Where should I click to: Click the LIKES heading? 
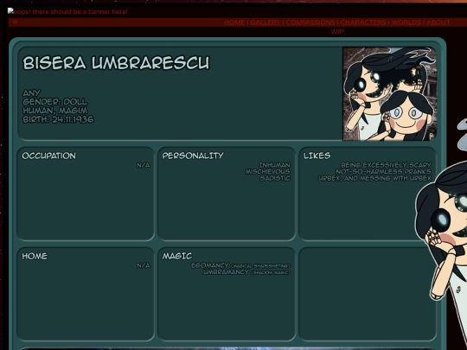(317, 156)
